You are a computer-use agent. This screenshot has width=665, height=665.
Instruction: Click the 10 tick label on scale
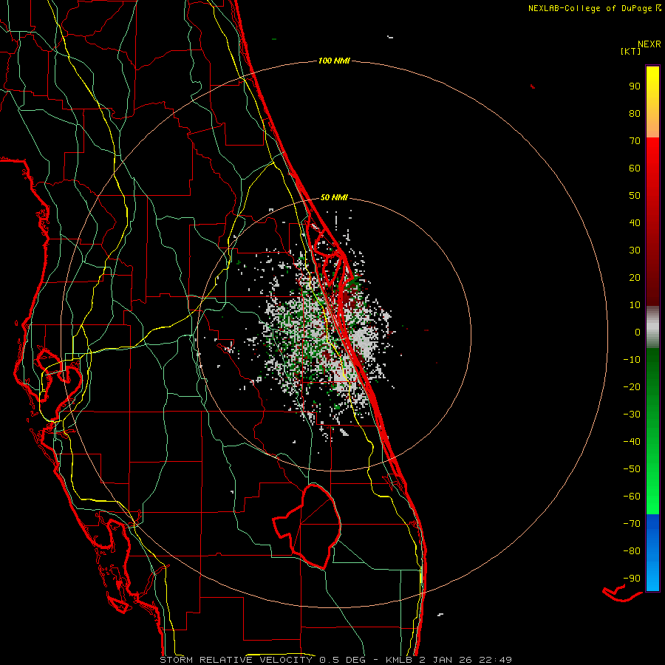tap(635, 305)
